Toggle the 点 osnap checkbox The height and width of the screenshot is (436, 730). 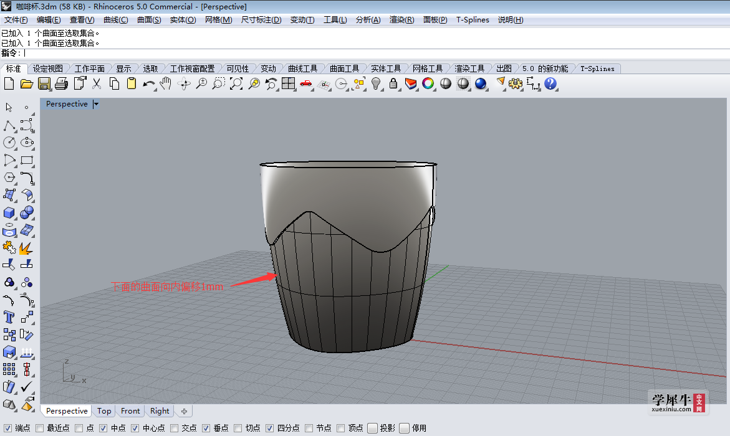pos(79,428)
